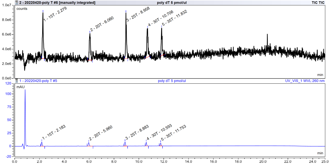
Task: Select the TIC peak label 2 - 20T - 6.060
Action: click(101, 24)
